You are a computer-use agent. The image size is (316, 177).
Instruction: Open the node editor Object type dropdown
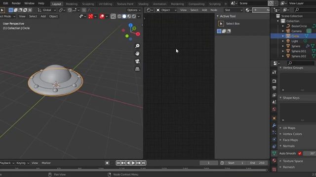(x=167, y=10)
